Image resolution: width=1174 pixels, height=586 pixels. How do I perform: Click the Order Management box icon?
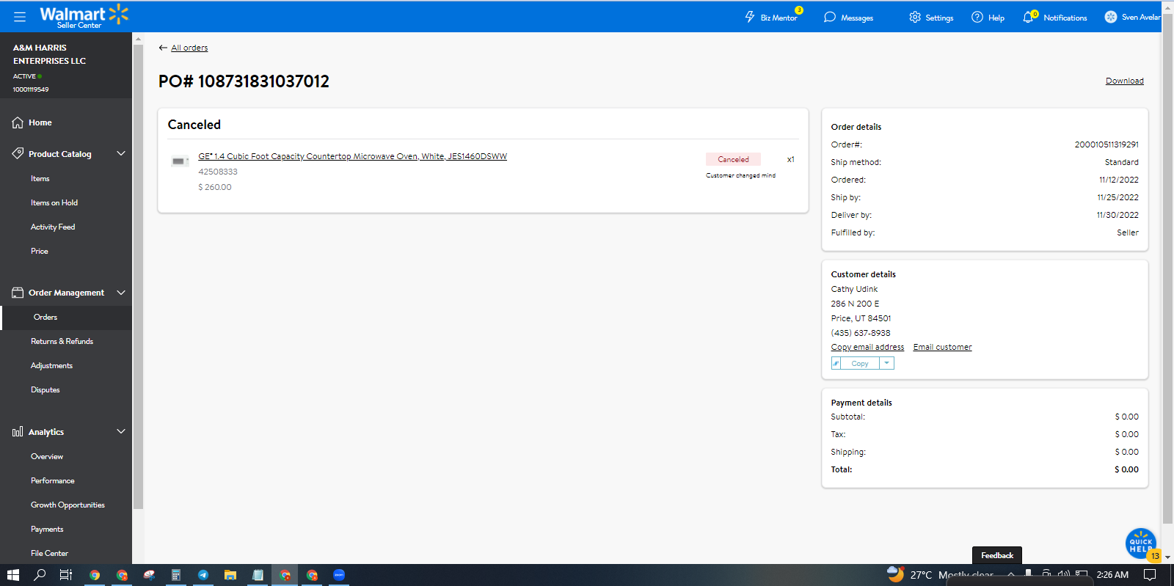(x=18, y=293)
